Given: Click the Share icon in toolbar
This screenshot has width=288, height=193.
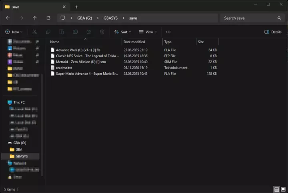Looking at the screenshot, I should click(89, 32).
